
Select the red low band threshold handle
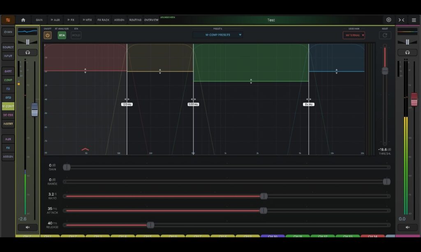(x=85, y=71)
